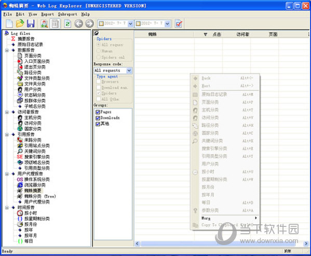Image resolution: width=311 pixels, height=256 pixels.
Task: Toggle the Download managers checkbox
Action: pos(99,87)
